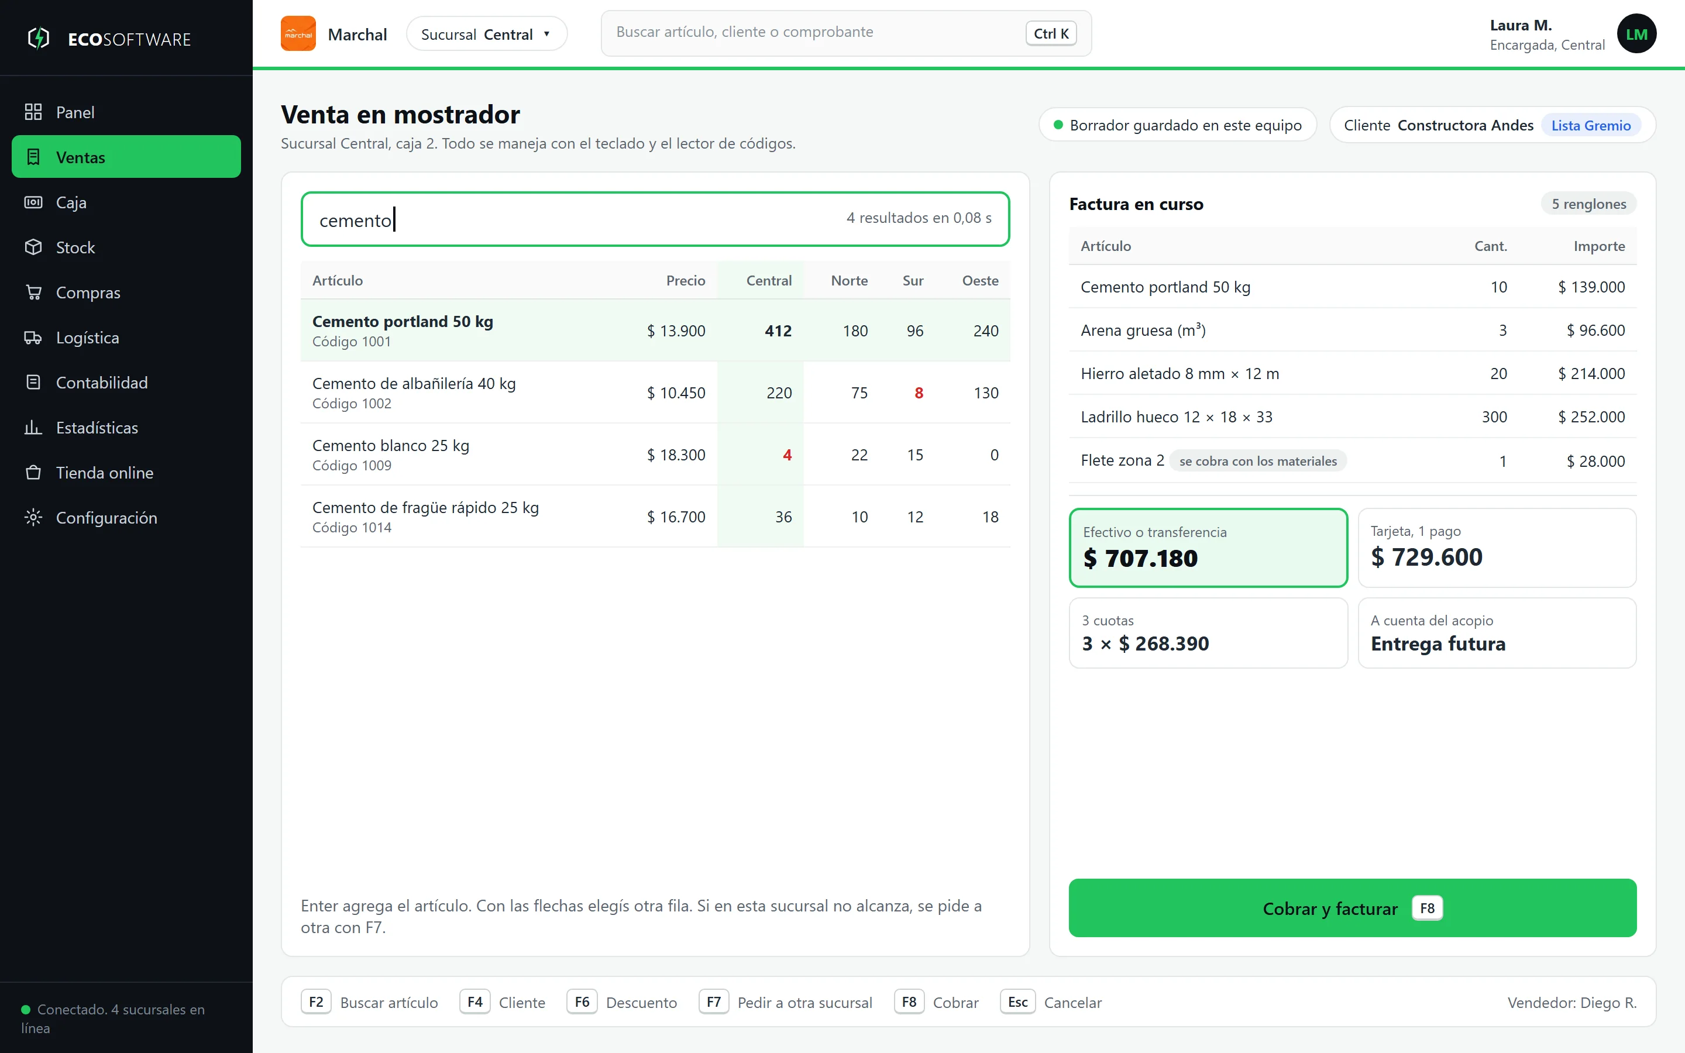Image resolution: width=1685 pixels, height=1053 pixels.
Task: Select the 3 cuotas payment option
Action: pyautogui.click(x=1208, y=632)
